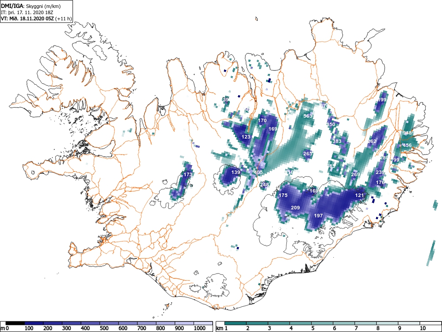Click the visibility value label 209
The image size is (442, 332).
[295, 208]
